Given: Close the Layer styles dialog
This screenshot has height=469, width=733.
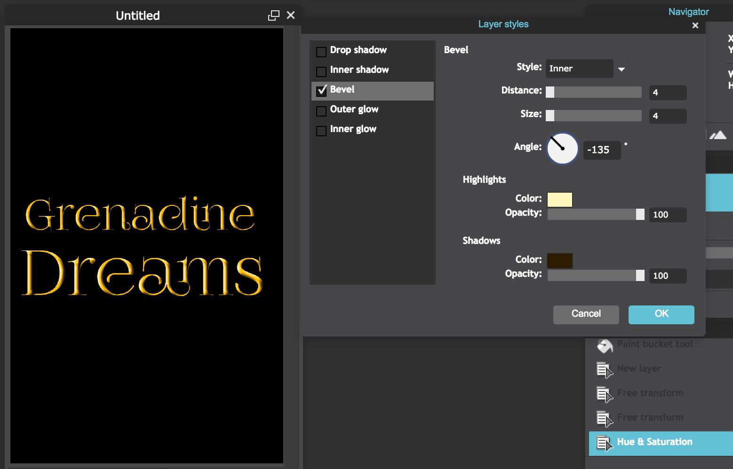Looking at the screenshot, I should pos(695,25).
